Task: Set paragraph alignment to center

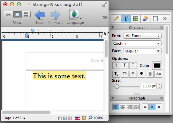Action: tap(122, 107)
